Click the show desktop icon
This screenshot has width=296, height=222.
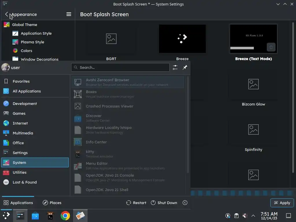point(288,216)
